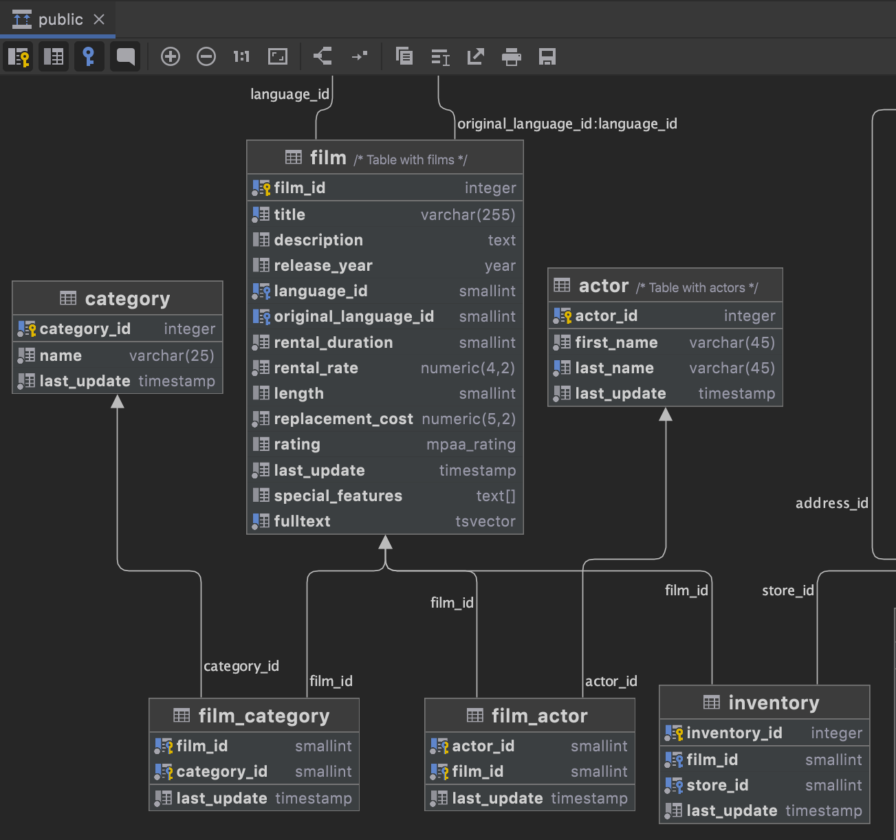The width and height of the screenshot is (896, 840).
Task: Fit diagram content to window
Action: (x=278, y=56)
